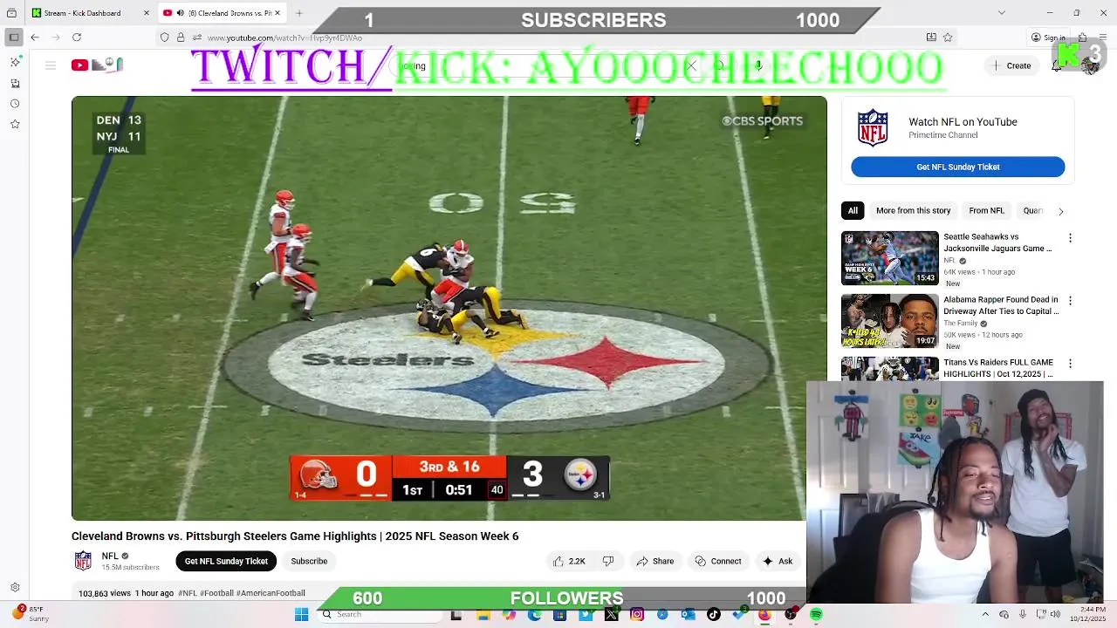Open new browser tab with plus

tap(299, 13)
